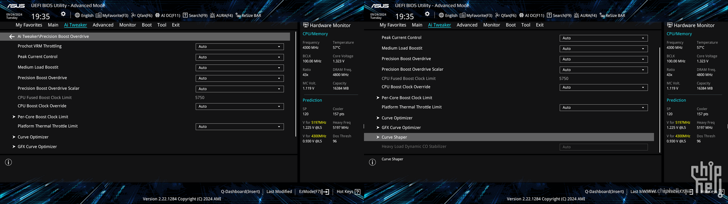Open settings gear icon in right BIOS screen
This screenshot has height=204, width=728.
tap(427, 14)
